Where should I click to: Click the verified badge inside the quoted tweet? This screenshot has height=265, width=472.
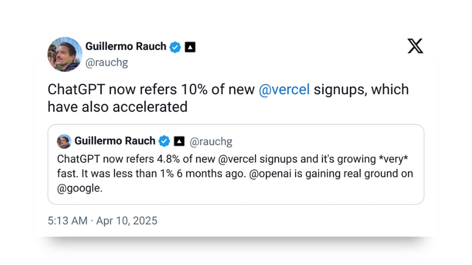pyautogui.click(x=164, y=141)
